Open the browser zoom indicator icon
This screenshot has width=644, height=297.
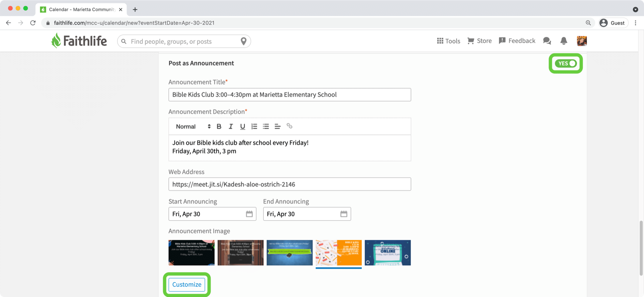click(x=588, y=23)
